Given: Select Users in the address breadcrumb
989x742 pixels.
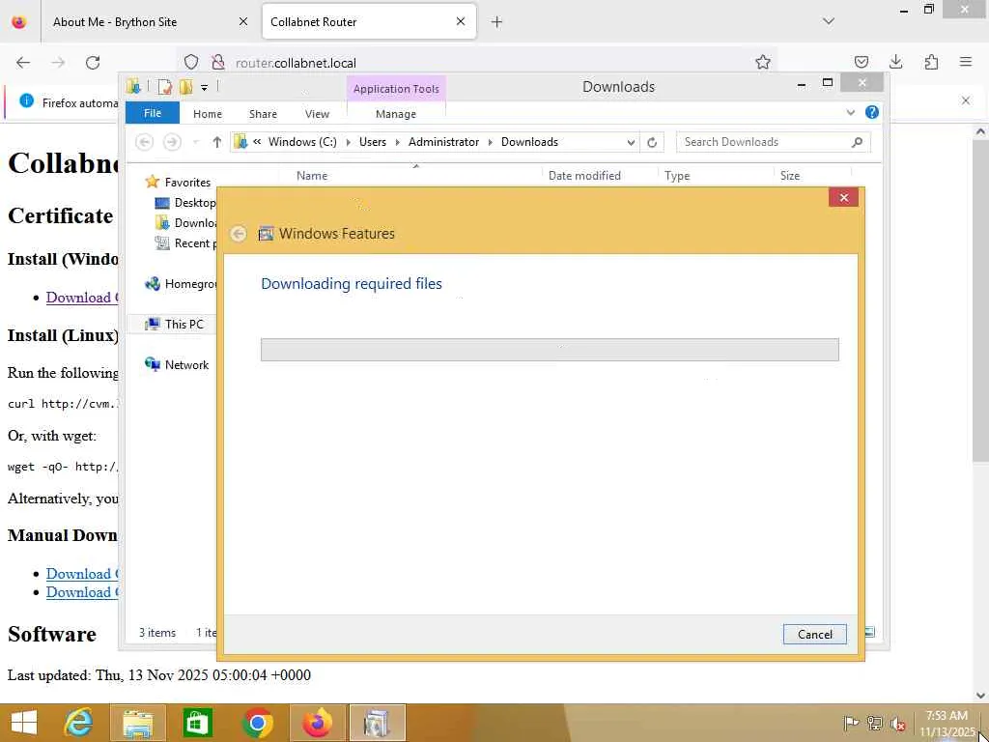Looking at the screenshot, I should coord(373,142).
